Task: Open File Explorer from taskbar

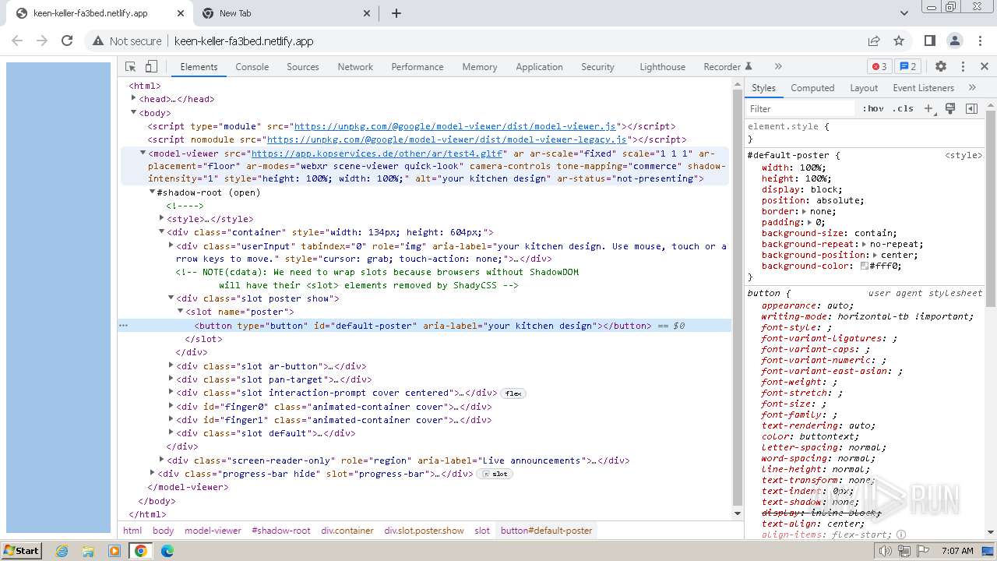Action: coord(88,551)
